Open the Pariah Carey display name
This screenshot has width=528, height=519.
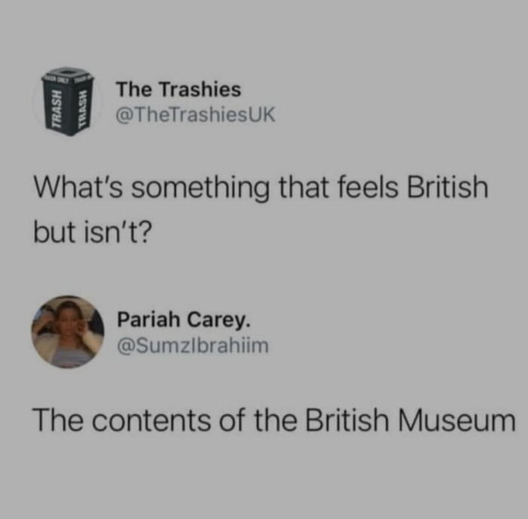point(184,319)
